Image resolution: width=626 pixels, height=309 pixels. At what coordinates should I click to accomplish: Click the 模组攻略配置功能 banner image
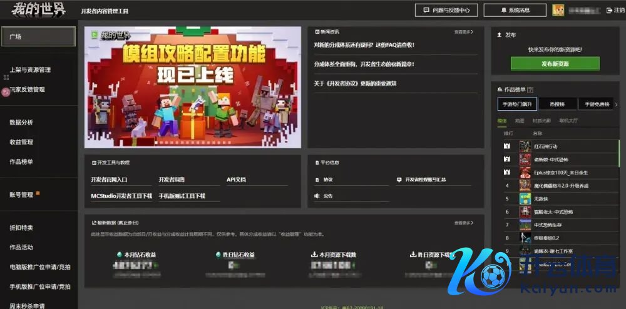tap(192, 86)
